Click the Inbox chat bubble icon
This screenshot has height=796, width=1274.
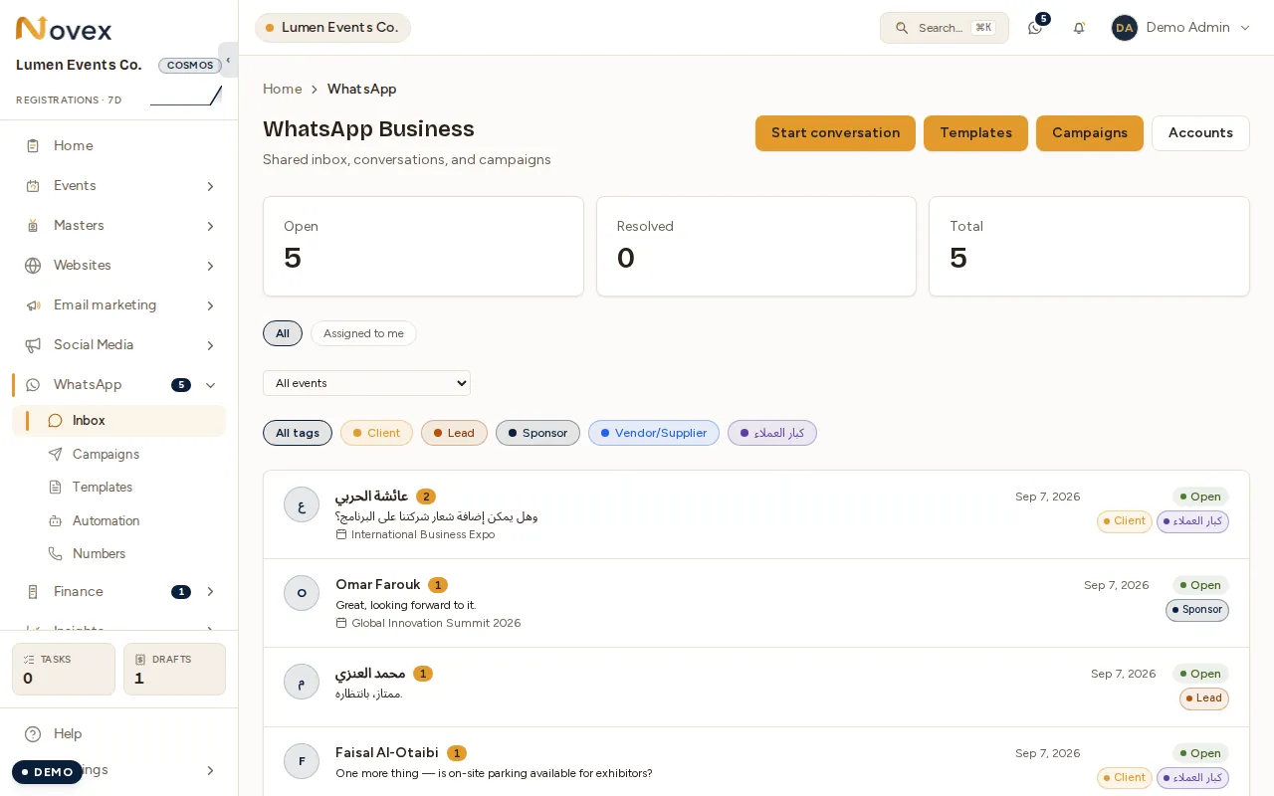point(55,421)
